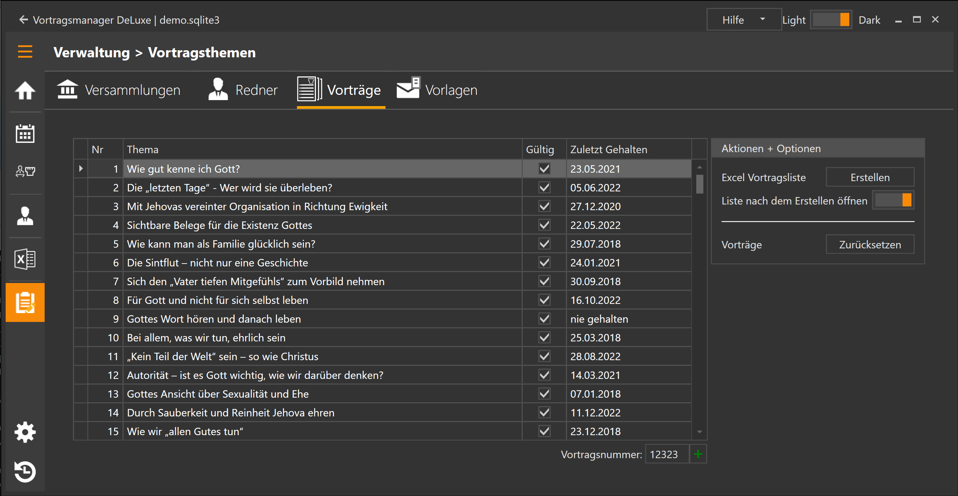Open the speaker-with-podium sidebar icon
958x496 pixels.
click(x=25, y=171)
